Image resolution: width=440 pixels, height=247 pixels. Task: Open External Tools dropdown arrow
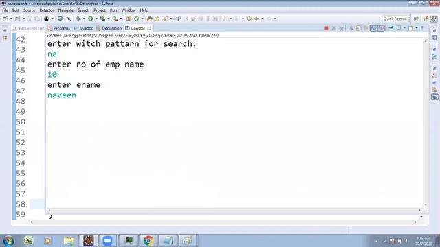pyautogui.click(x=121, y=19)
